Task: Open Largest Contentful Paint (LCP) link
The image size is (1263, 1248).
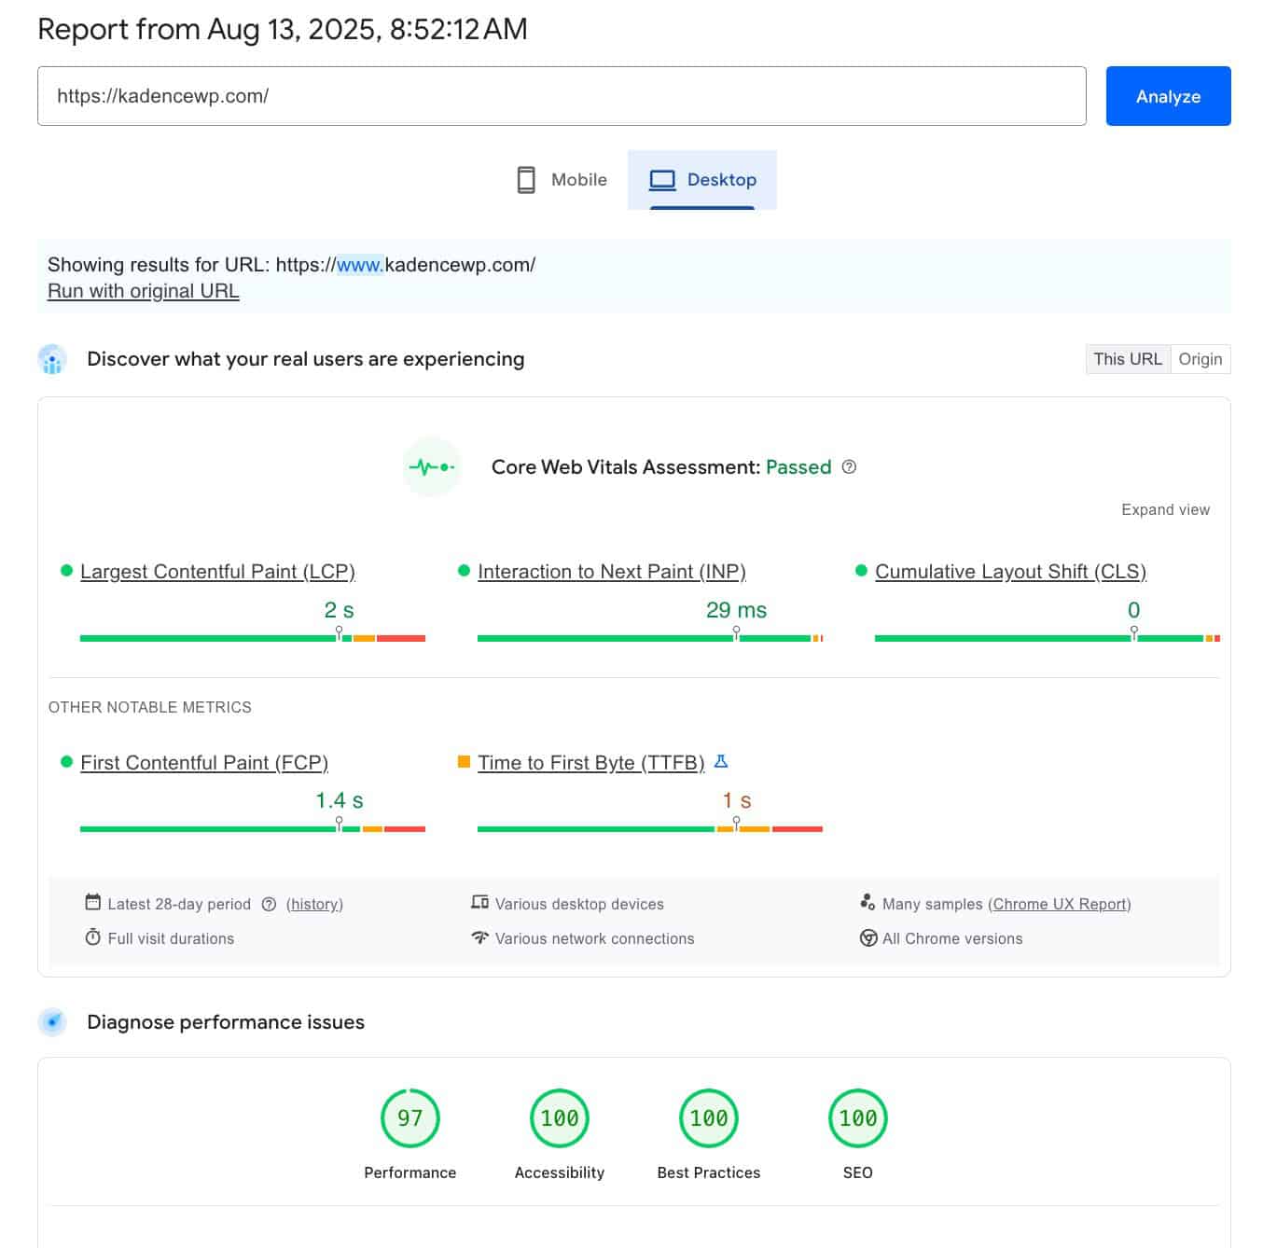Action: click(x=217, y=572)
